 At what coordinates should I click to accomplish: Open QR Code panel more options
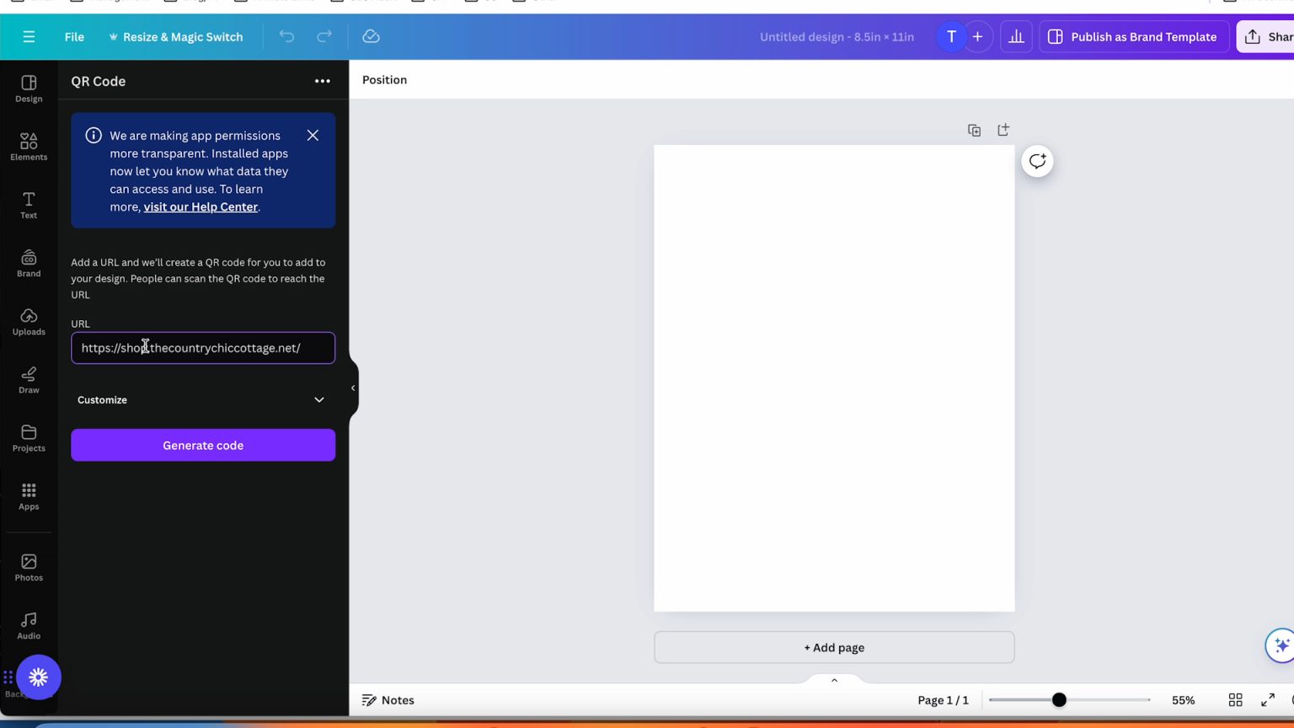point(322,81)
